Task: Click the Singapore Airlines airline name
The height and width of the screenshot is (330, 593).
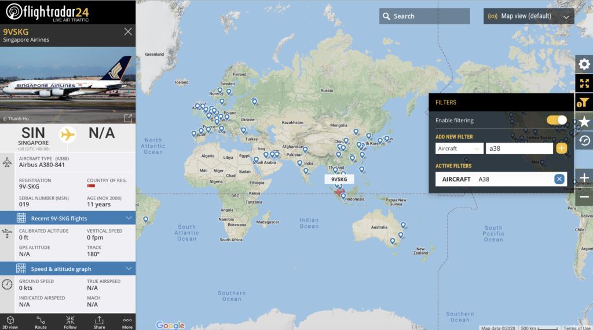Action: [x=26, y=39]
